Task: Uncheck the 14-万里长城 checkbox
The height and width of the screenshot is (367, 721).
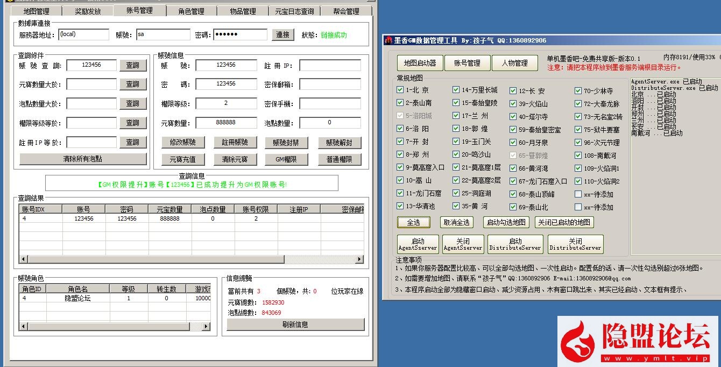Action: [x=456, y=90]
